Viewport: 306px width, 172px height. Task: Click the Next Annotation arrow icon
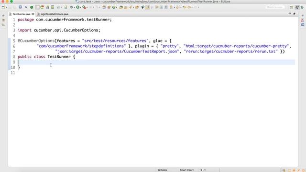click(x=171, y=7)
